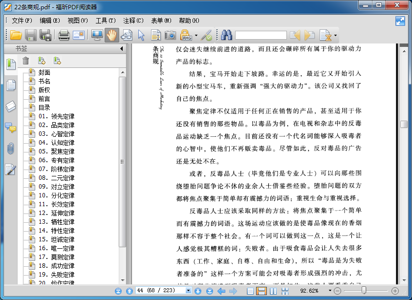Select the 版权 bookmark
This screenshot has width=412, height=300.
pos(44,90)
